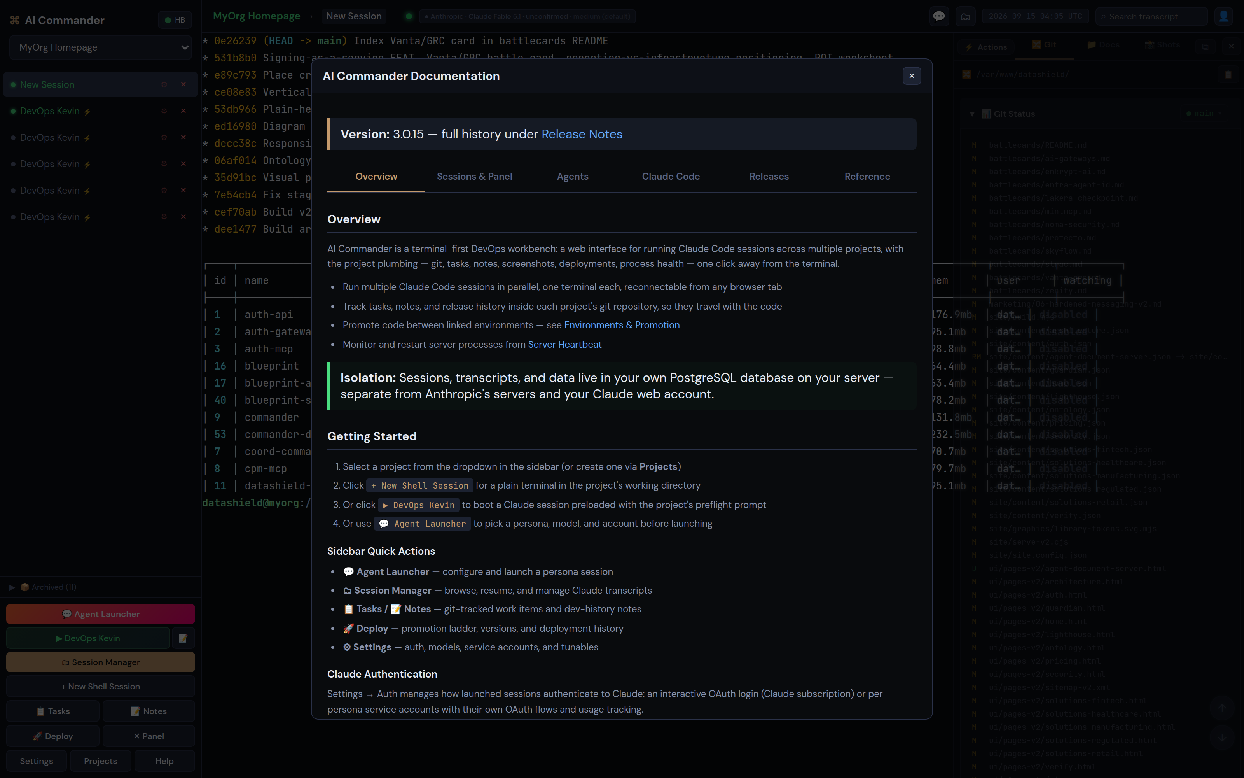Open the Tasks panel button
The width and height of the screenshot is (1244, 778).
tap(52, 711)
